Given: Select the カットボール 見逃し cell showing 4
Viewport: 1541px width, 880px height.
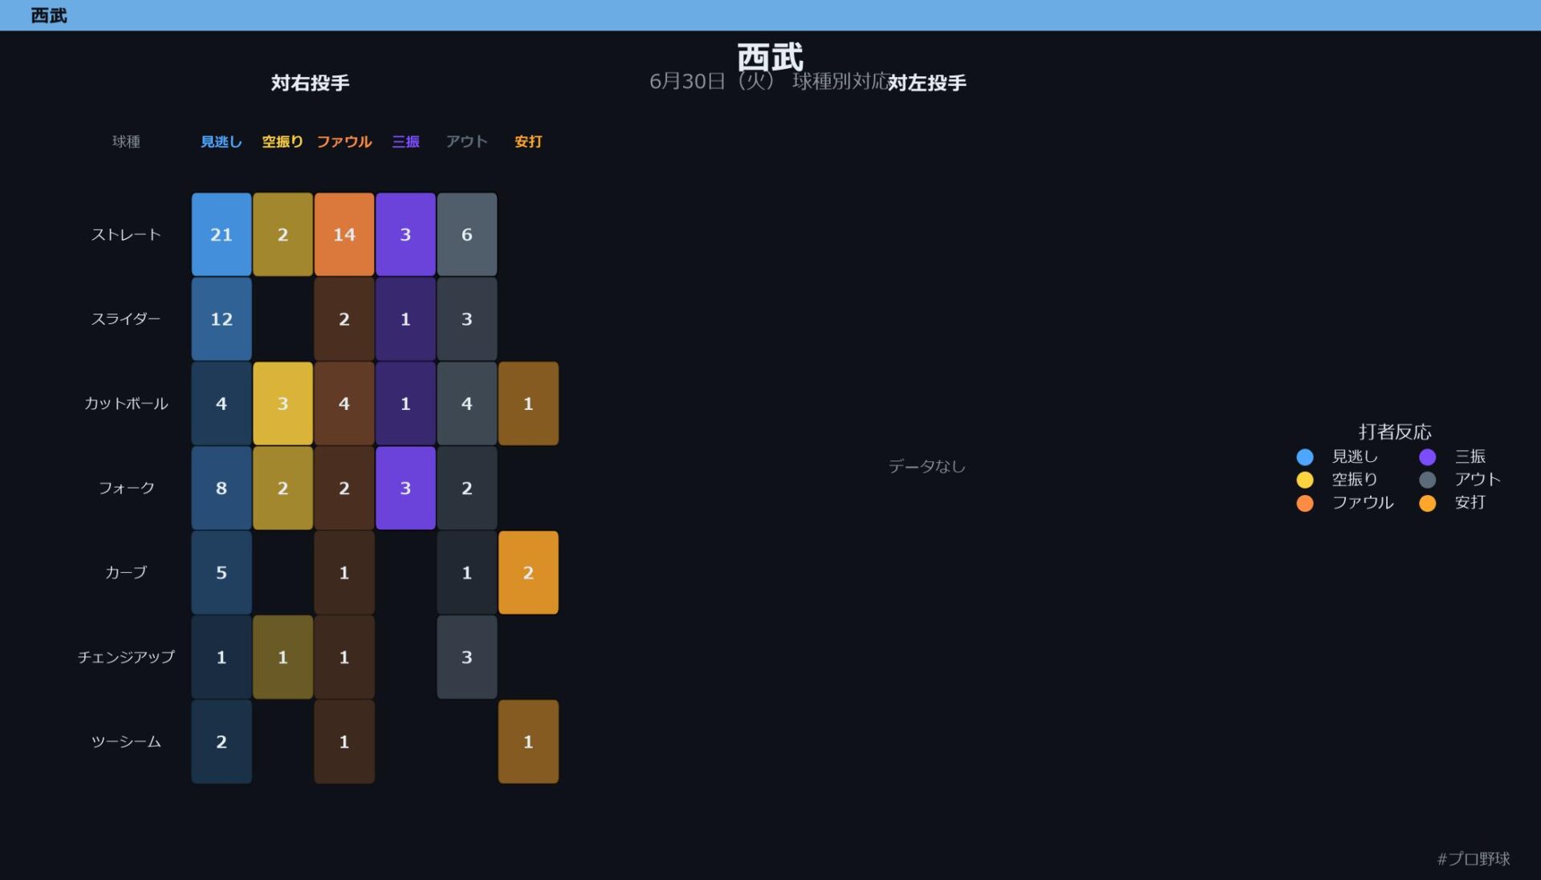Looking at the screenshot, I should [x=222, y=404].
